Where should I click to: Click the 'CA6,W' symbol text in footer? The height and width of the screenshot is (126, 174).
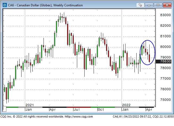click(117, 116)
